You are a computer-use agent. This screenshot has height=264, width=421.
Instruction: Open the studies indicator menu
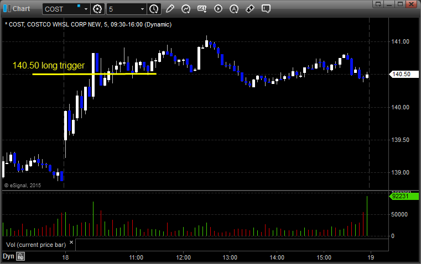(186, 9)
